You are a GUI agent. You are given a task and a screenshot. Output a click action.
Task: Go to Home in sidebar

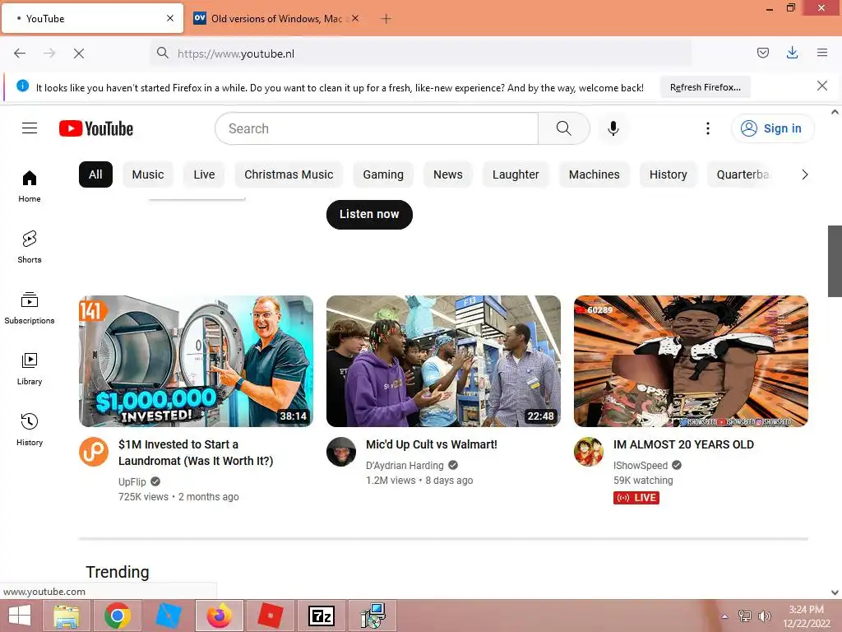(x=30, y=187)
